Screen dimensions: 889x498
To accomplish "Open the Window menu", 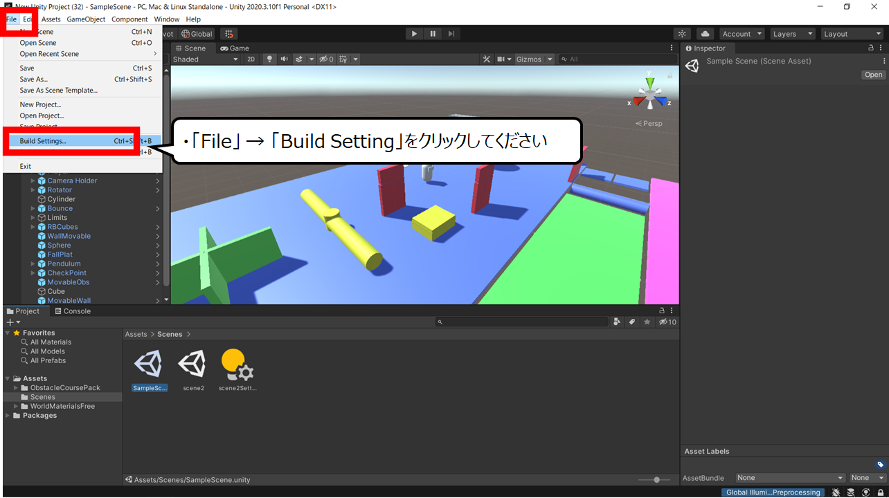I will click(167, 19).
